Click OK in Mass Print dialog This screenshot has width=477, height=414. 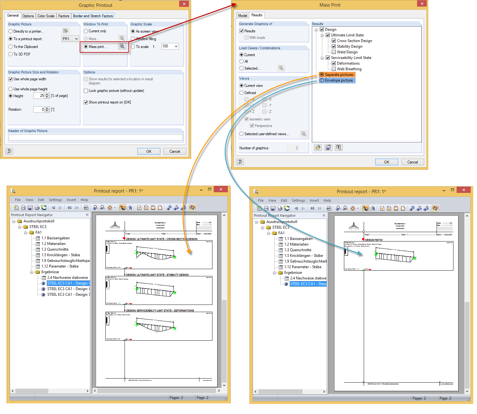coord(387,162)
